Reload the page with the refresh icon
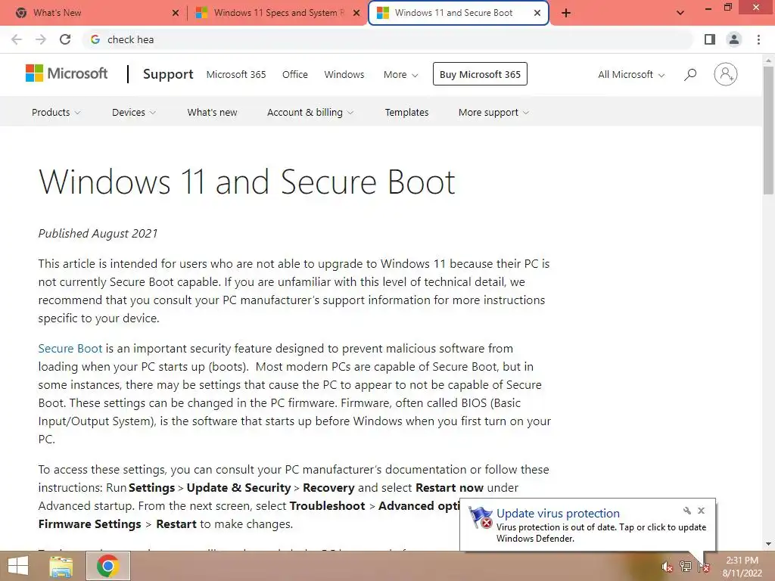Screen dimensions: 775x581 coord(65,39)
